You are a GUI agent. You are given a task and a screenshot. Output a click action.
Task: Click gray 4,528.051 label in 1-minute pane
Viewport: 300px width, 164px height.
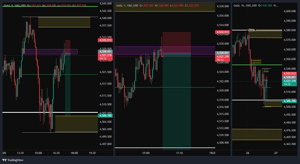pyautogui.click(x=223, y=53)
